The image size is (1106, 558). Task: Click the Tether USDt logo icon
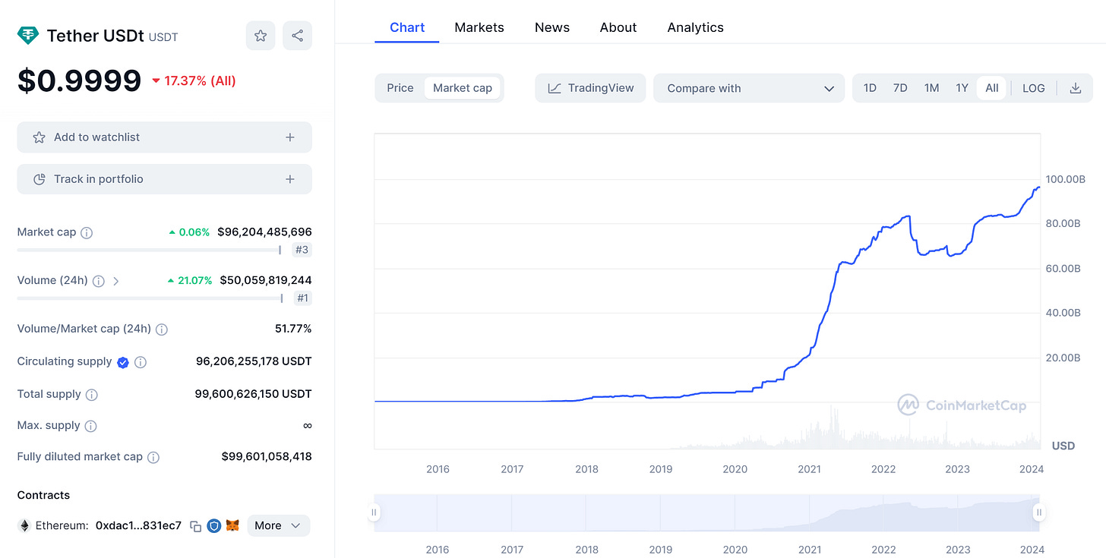click(x=28, y=36)
